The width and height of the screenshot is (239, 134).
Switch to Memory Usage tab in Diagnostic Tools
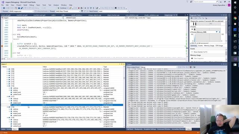[x=209, y=46]
